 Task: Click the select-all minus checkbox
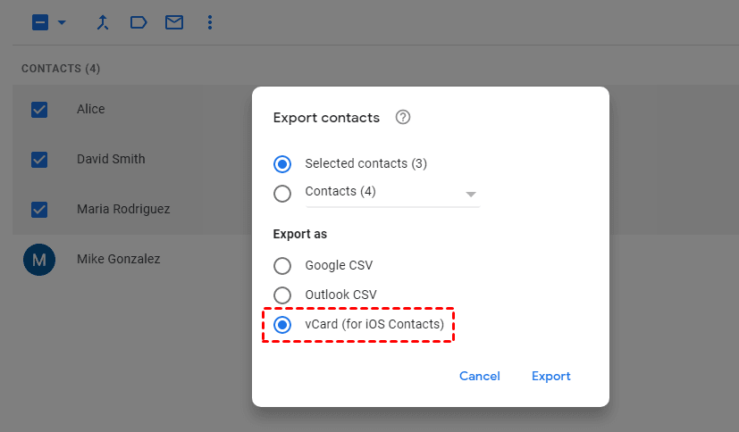[40, 22]
